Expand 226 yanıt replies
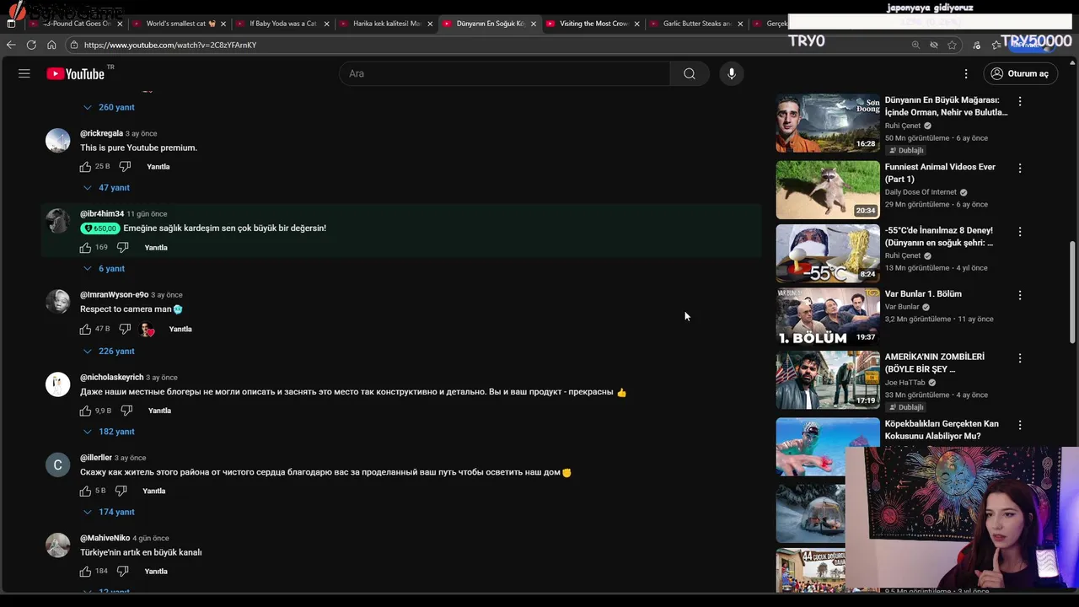Viewport: 1079px width, 607px height. [109, 351]
